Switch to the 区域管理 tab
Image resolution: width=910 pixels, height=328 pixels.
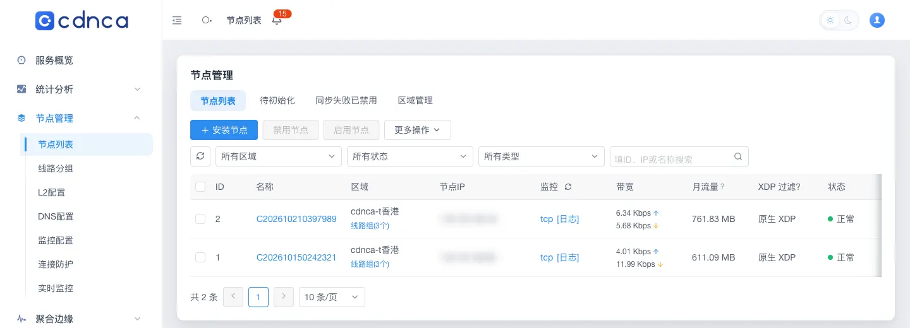pyautogui.click(x=415, y=100)
